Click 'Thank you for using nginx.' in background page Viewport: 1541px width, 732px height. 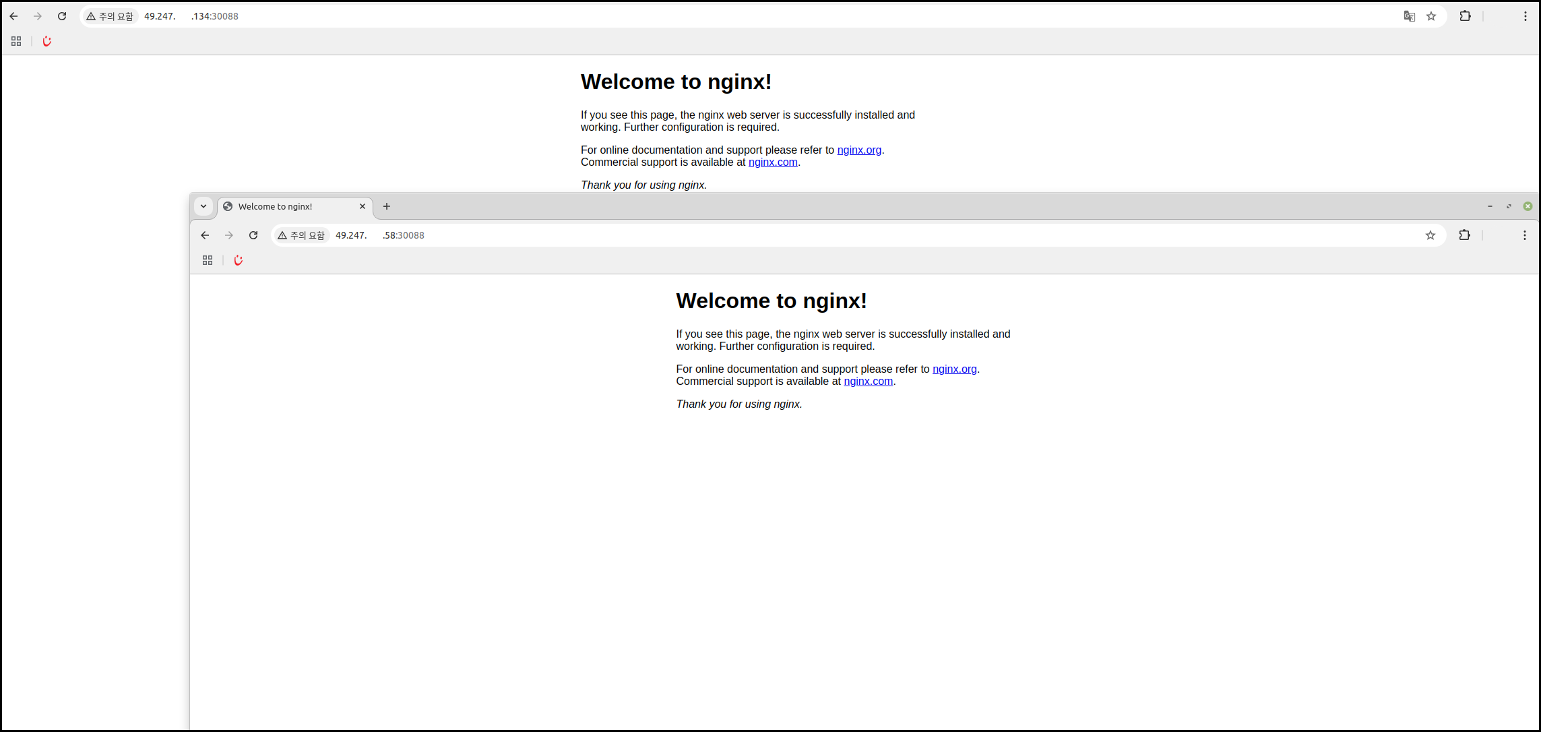point(643,185)
